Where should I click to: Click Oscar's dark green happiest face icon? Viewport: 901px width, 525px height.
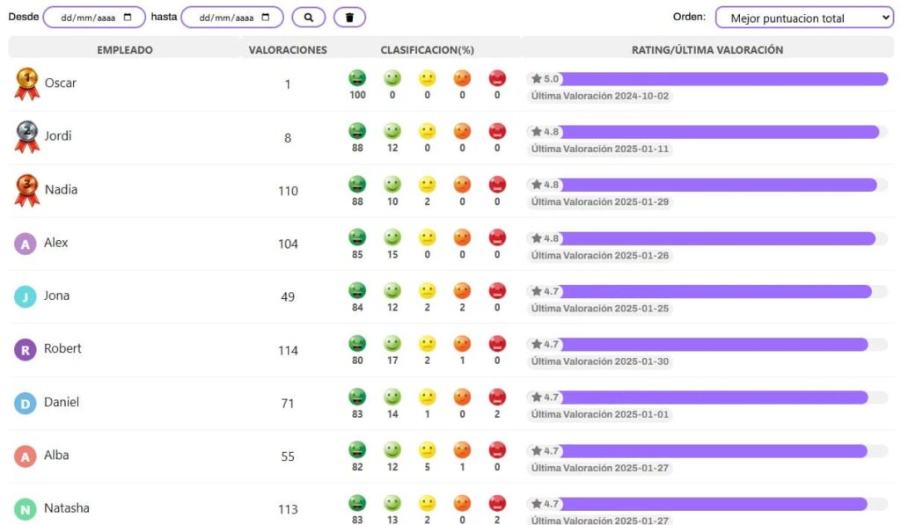pyautogui.click(x=357, y=78)
